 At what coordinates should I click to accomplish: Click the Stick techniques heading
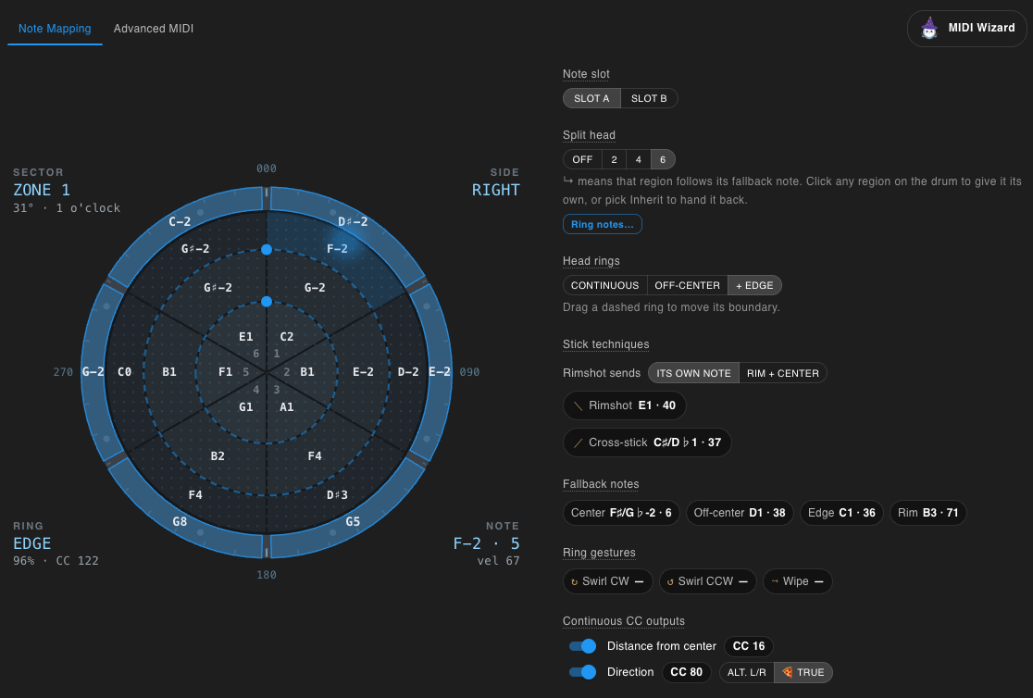pos(606,344)
